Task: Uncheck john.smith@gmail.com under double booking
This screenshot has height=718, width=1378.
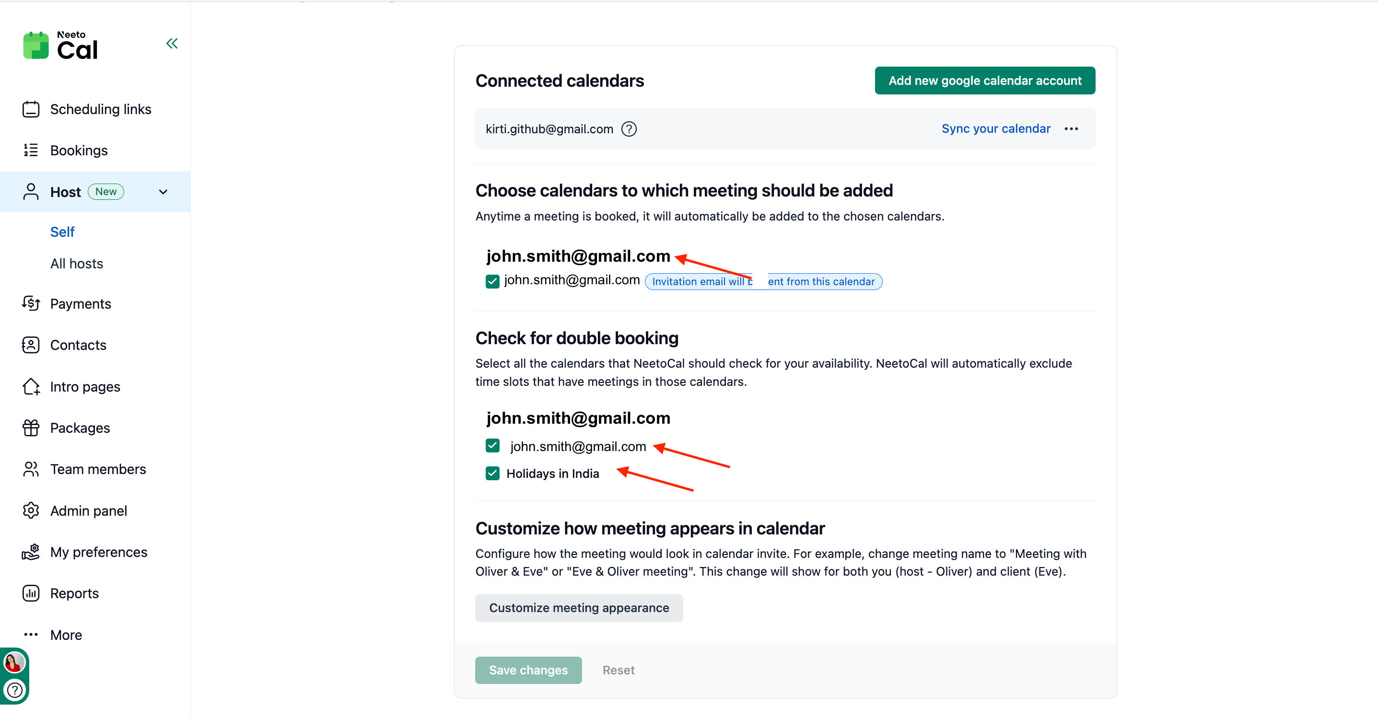Action: pyautogui.click(x=492, y=445)
